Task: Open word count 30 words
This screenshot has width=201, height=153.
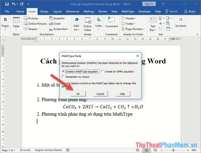Action: pyautogui.click(x=25, y=150)
